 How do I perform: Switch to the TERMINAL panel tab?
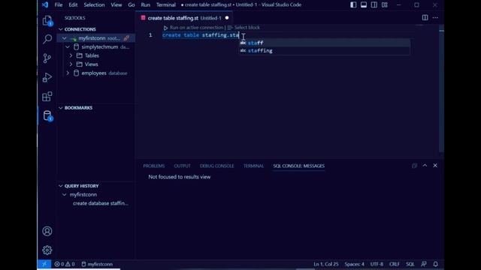pyautogui.click(x=254, y=166)
